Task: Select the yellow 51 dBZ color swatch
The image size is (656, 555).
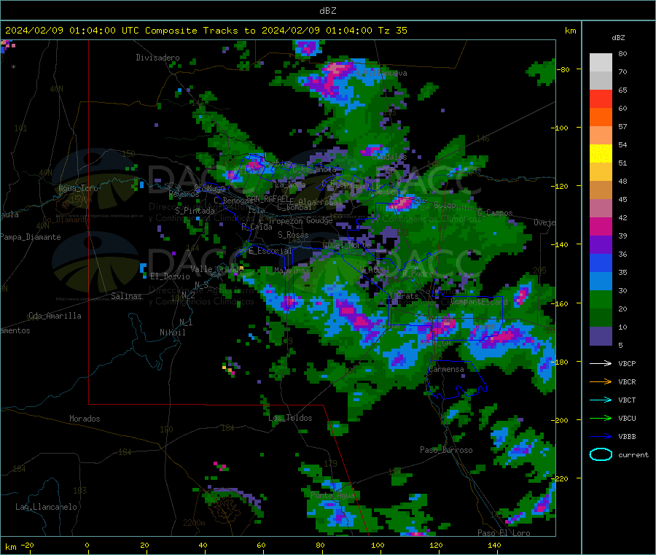Action: [601, 154]
